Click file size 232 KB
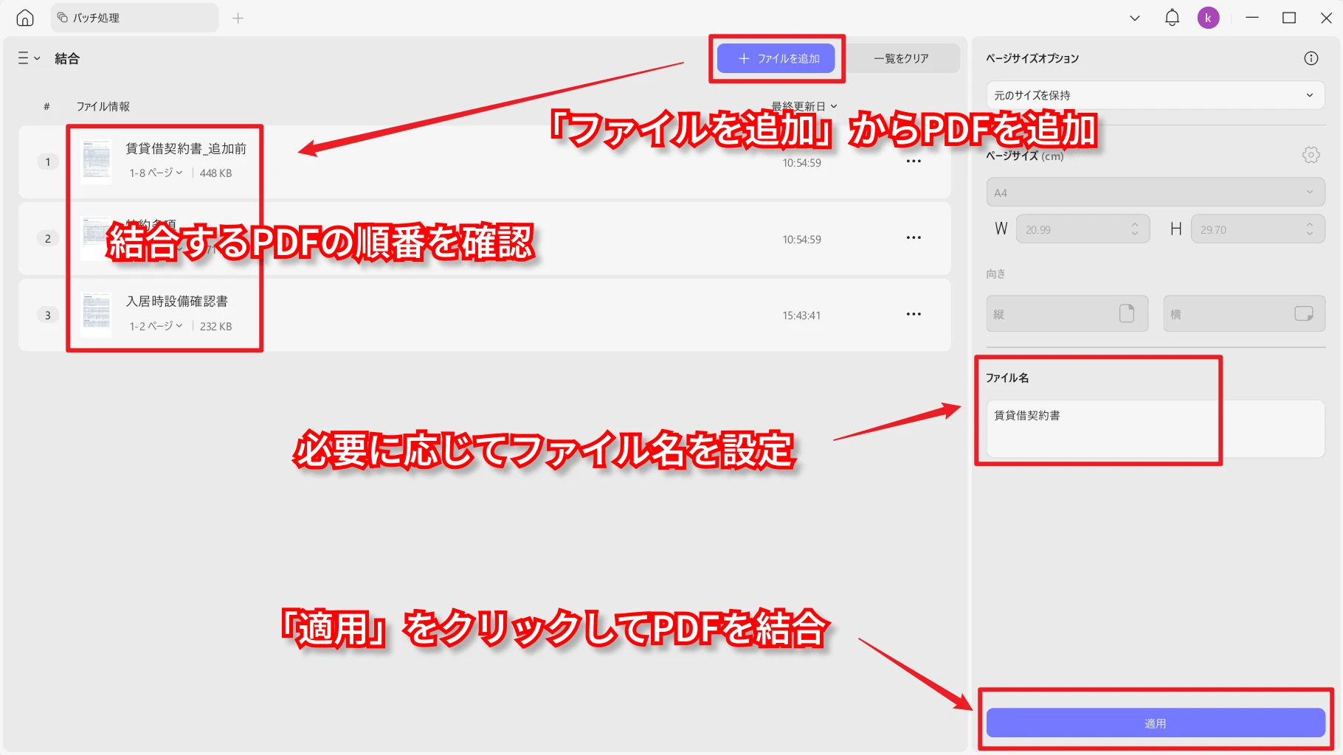The image size is (1343, 755). click(x=215, y=326)
